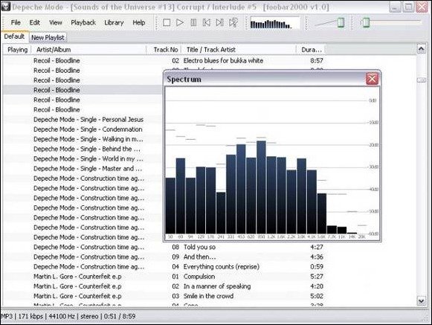Select track 01 Compulsion

[x=199, y=277]
